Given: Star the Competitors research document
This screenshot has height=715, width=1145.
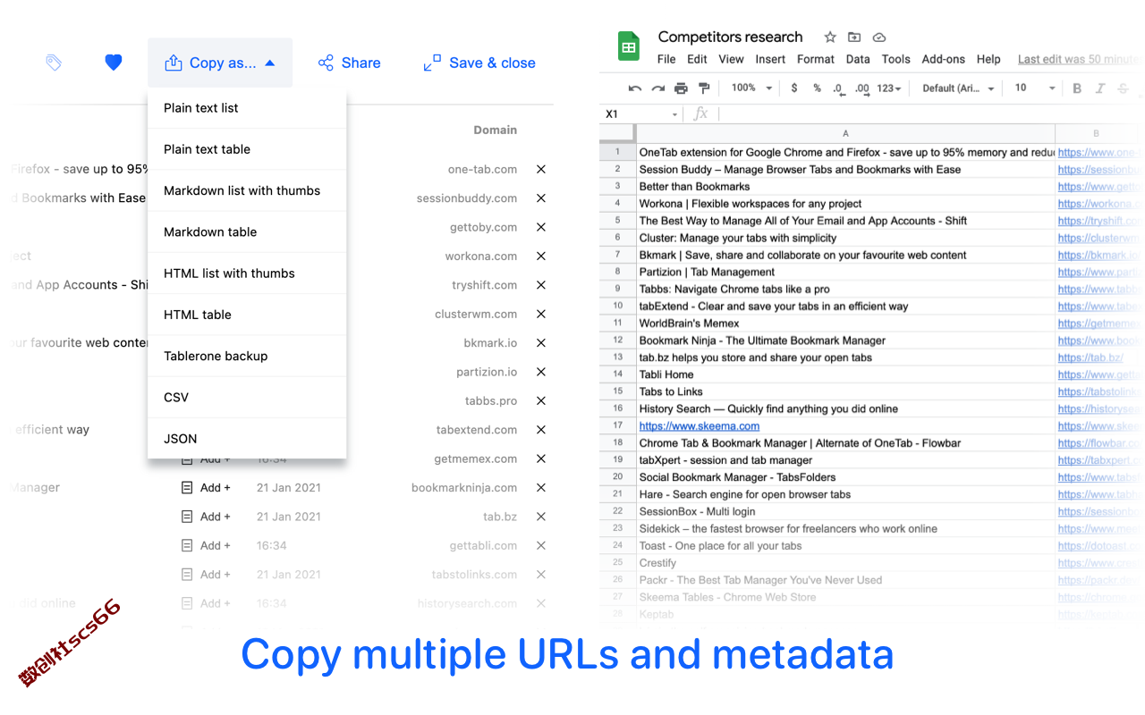Looking at the screenshot, I should coord(830,37).
